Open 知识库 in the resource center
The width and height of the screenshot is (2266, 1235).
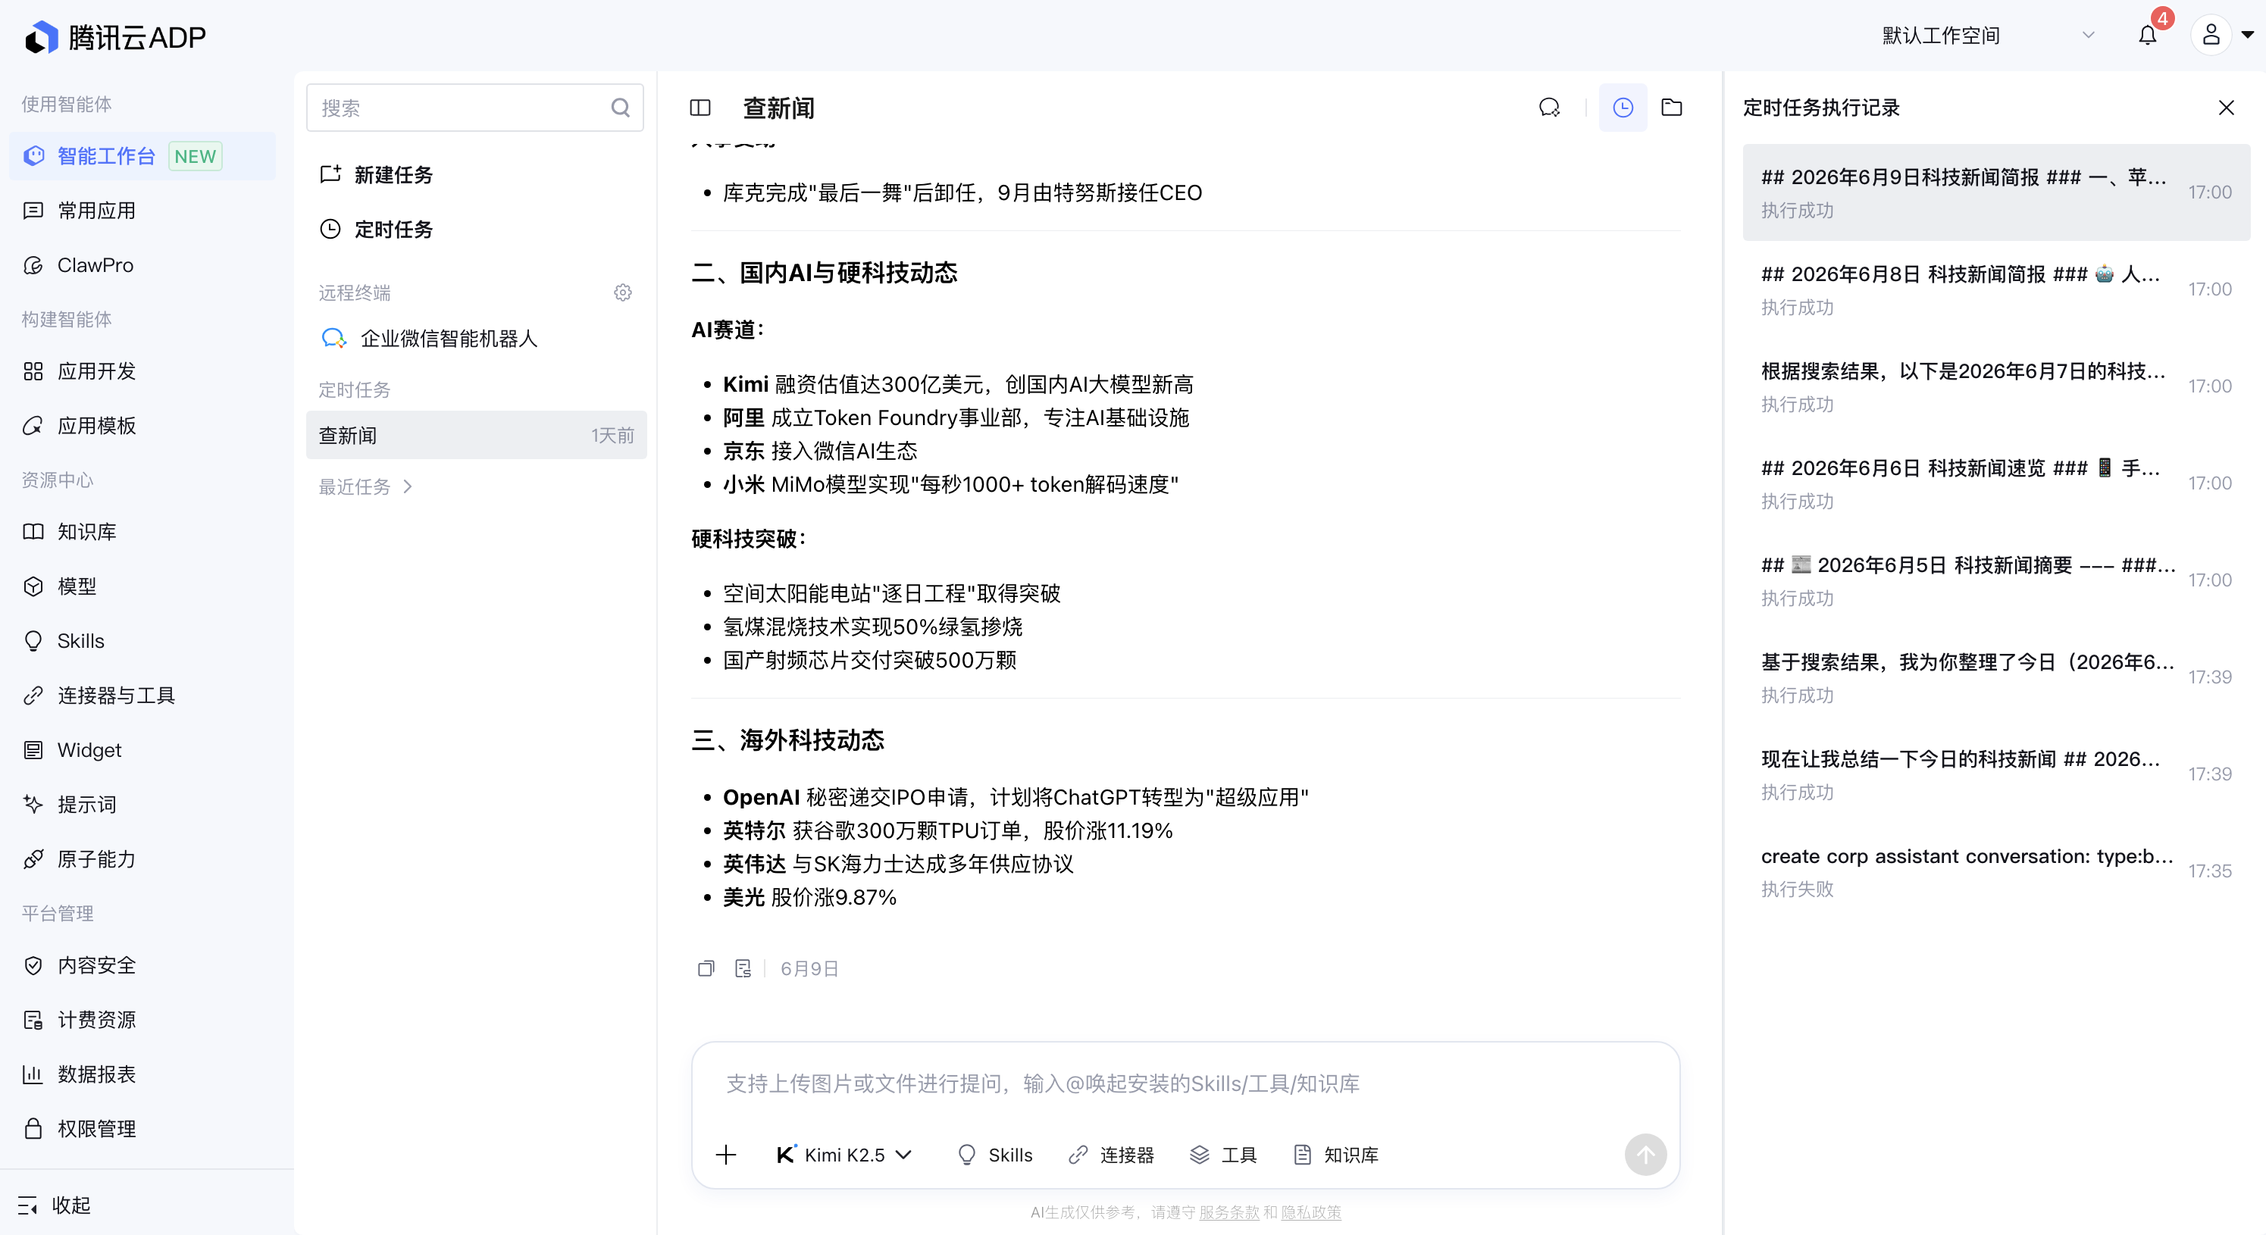tap(142, 532)
